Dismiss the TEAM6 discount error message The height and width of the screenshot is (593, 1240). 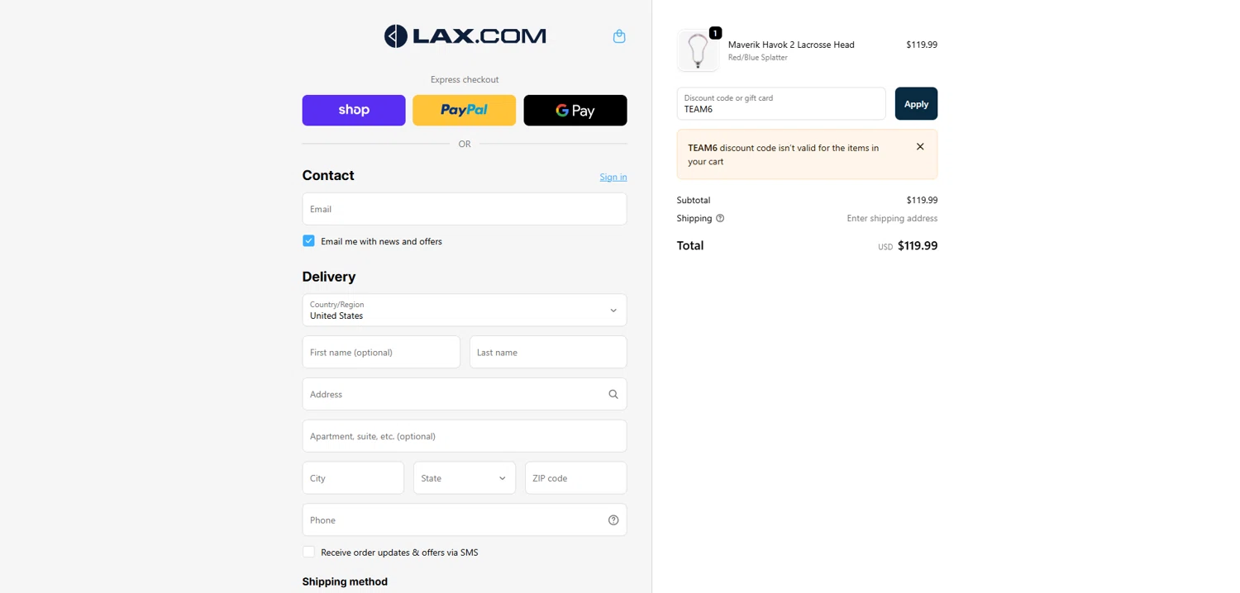920,147
